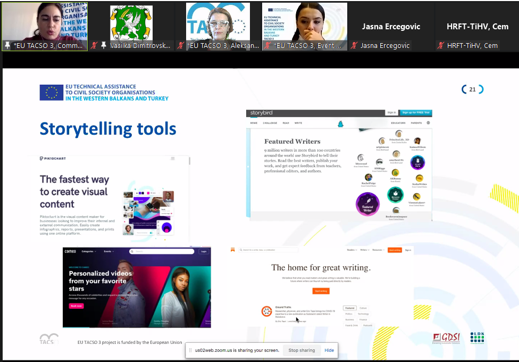Expand the Cameo Categories dropdown
The image size is (519, 362).
pyautogui.click(x=89, y=251)
